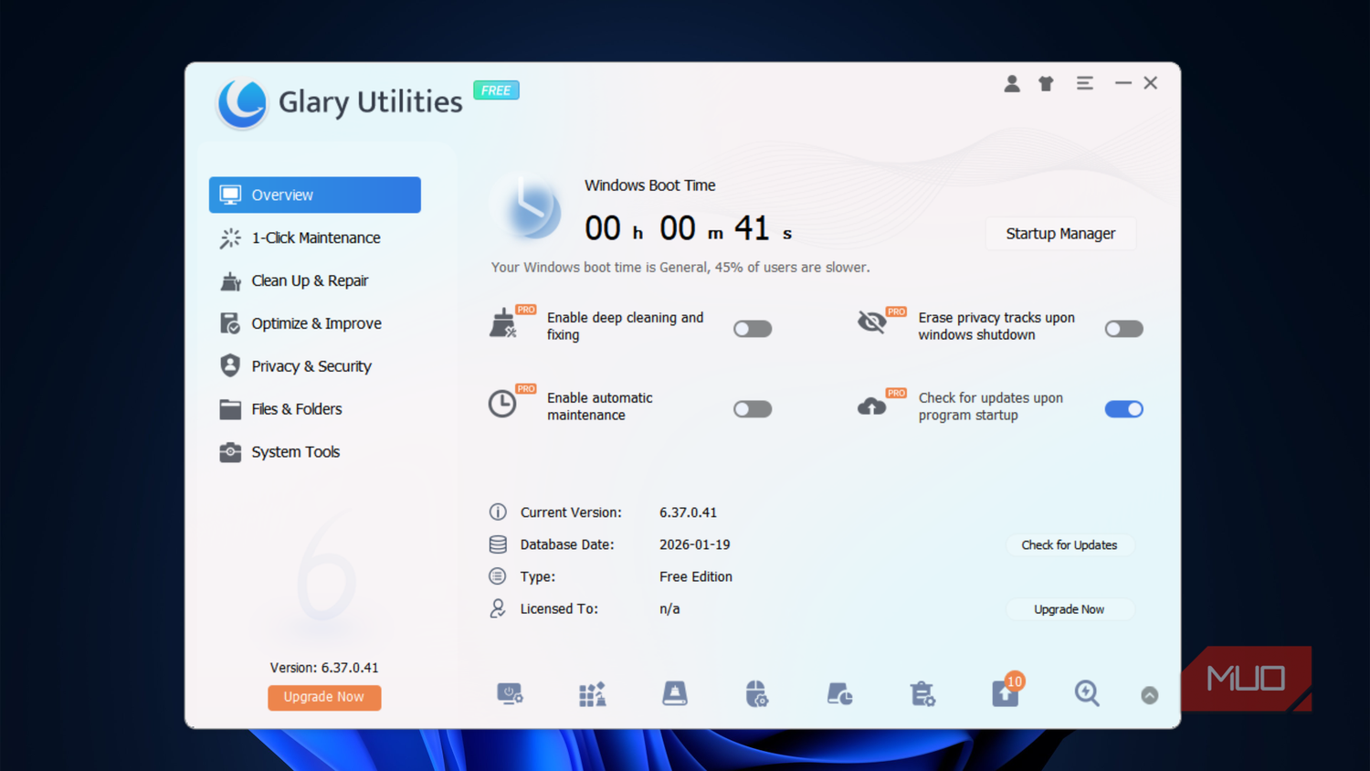Toggle Erase privacy tracks upon windows shutdown
Screen dimensions: 1370x771
1124,329
